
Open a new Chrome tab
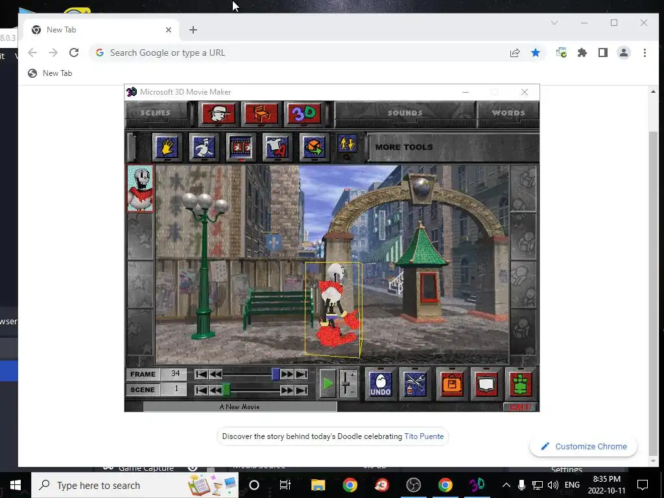coord(193,30)
